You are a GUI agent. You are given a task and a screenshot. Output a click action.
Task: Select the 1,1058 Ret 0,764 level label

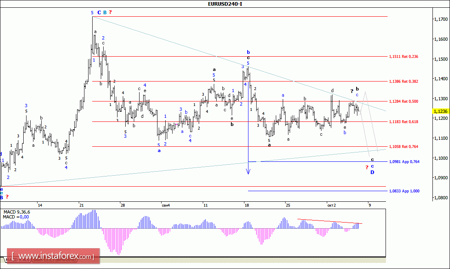pyautogui.click(x=403, y=147)
